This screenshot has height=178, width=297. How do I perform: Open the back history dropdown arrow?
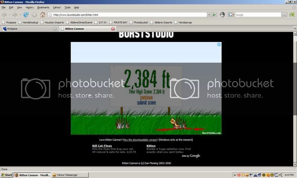(10, 14)
